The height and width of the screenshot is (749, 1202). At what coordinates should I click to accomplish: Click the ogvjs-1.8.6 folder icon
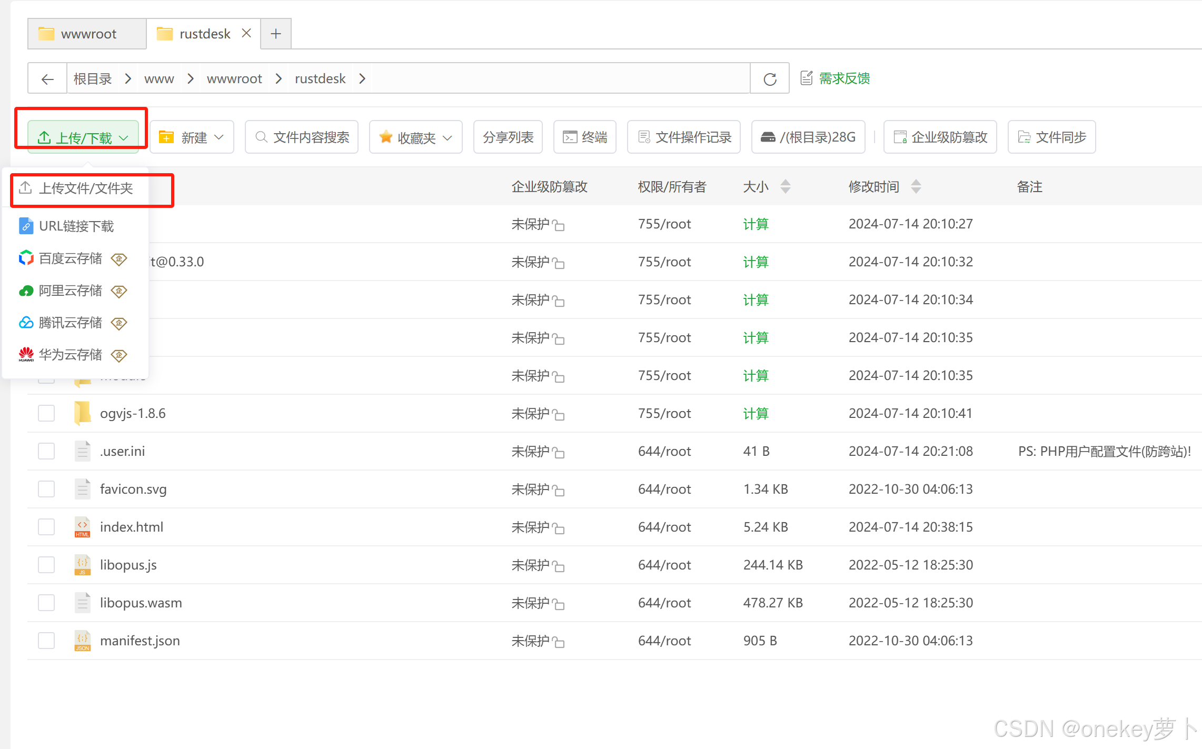(x=83, y=413)
